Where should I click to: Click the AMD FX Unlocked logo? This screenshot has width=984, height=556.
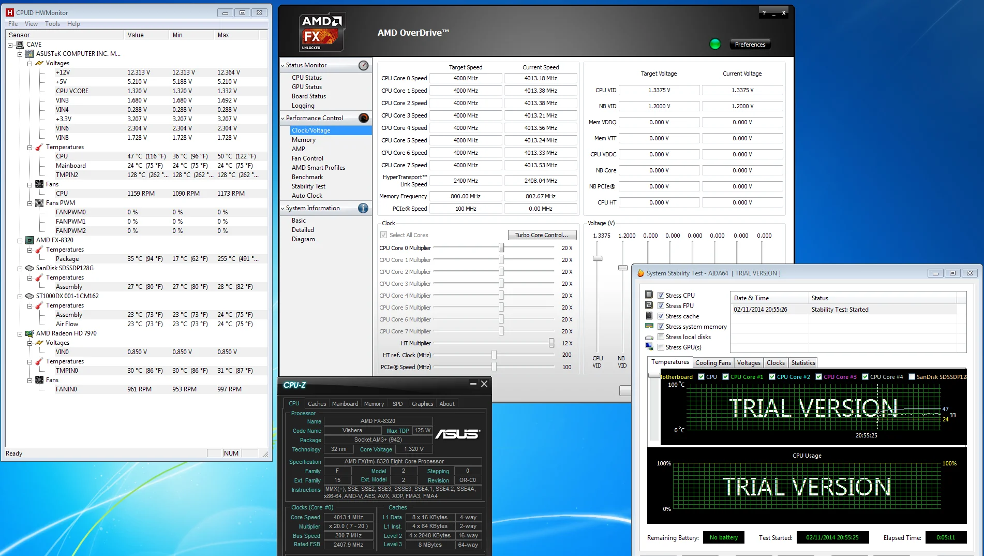tap(321, 33)
